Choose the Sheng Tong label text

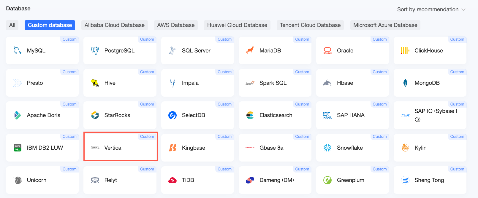coord(429,180)
